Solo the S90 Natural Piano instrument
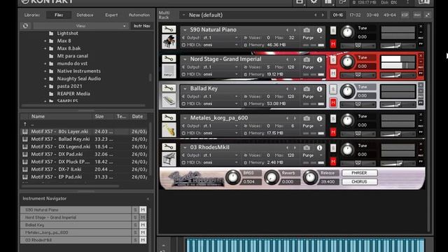This screenshot has width=448, height=252. click(333, 30)
